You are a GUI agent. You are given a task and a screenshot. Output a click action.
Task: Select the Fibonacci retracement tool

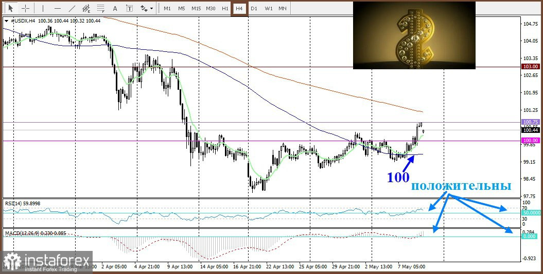pos(101,8)
